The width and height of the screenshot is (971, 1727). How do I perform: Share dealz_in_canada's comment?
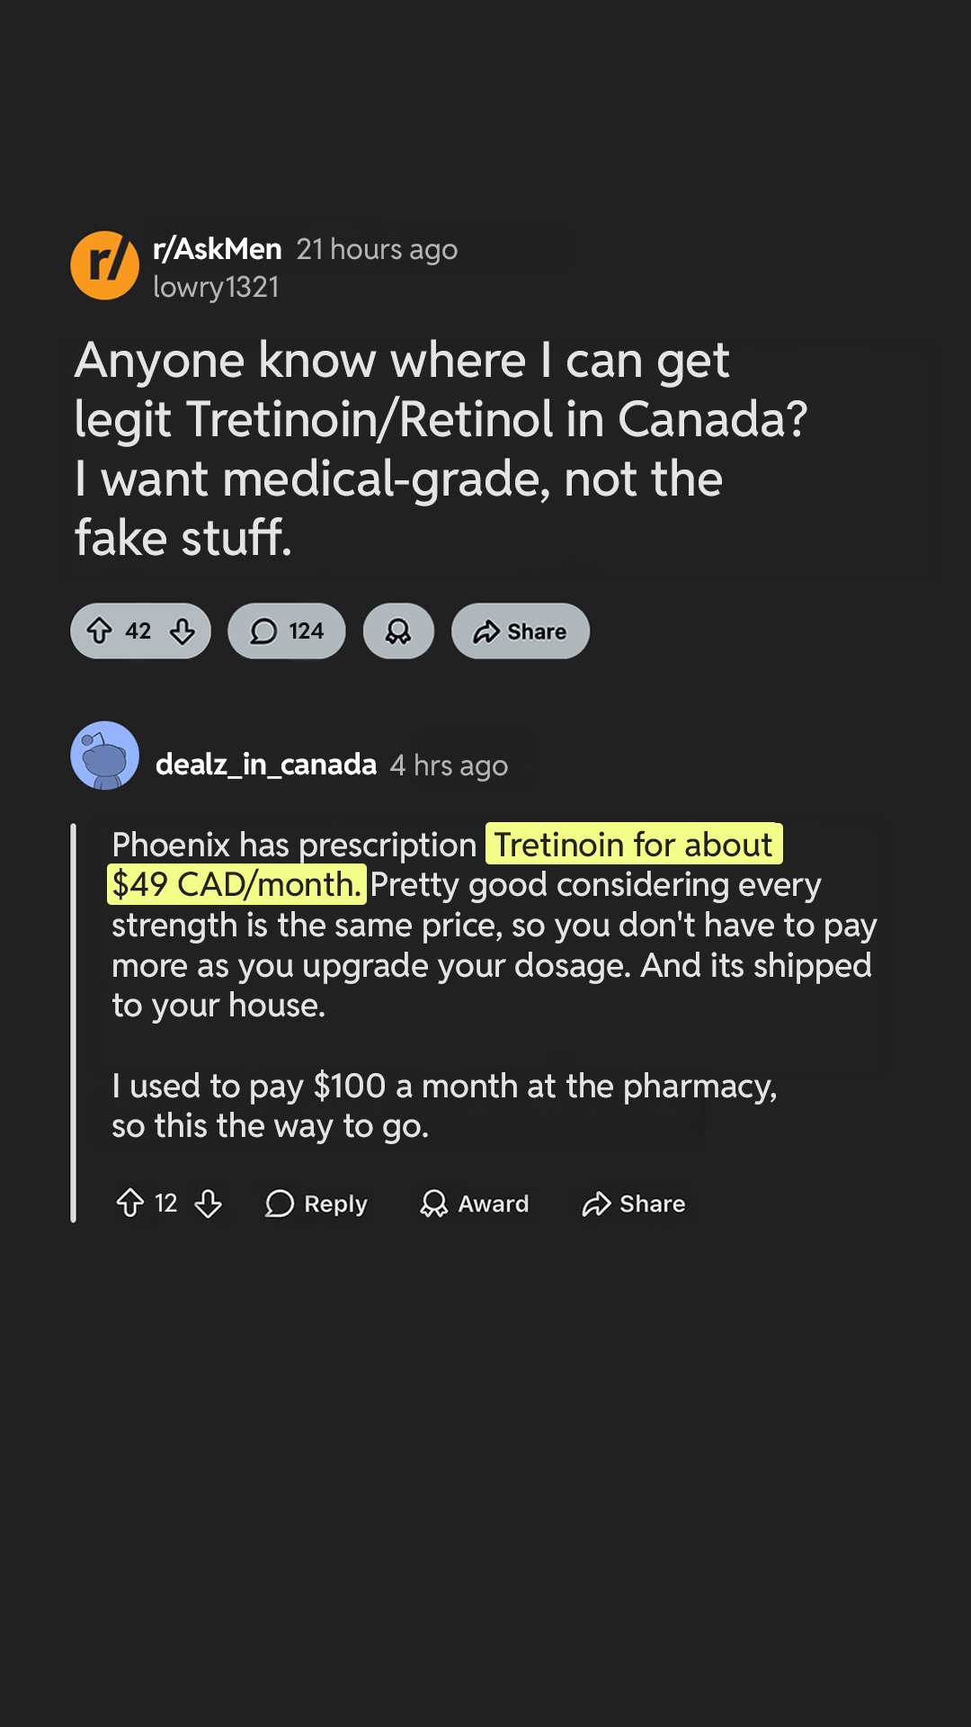click(634, 1204)
